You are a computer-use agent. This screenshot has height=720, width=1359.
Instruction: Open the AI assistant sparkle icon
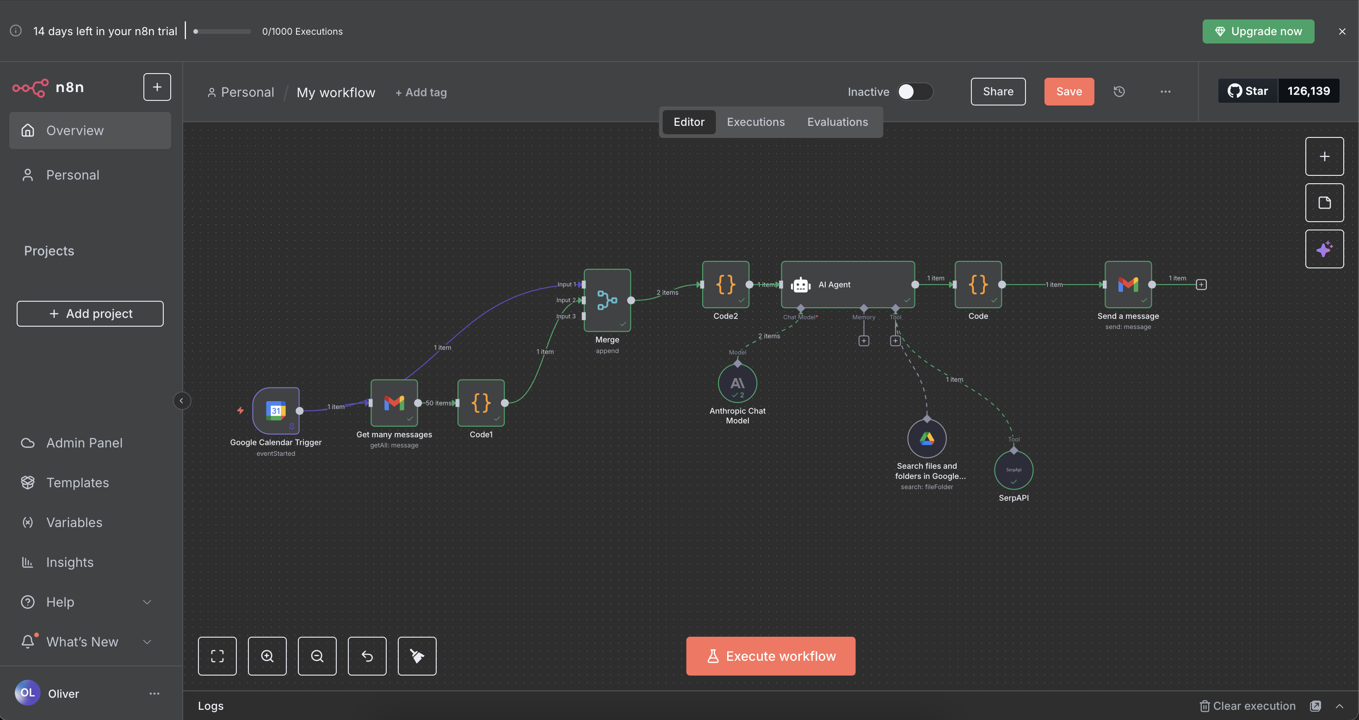(1324, 248)
